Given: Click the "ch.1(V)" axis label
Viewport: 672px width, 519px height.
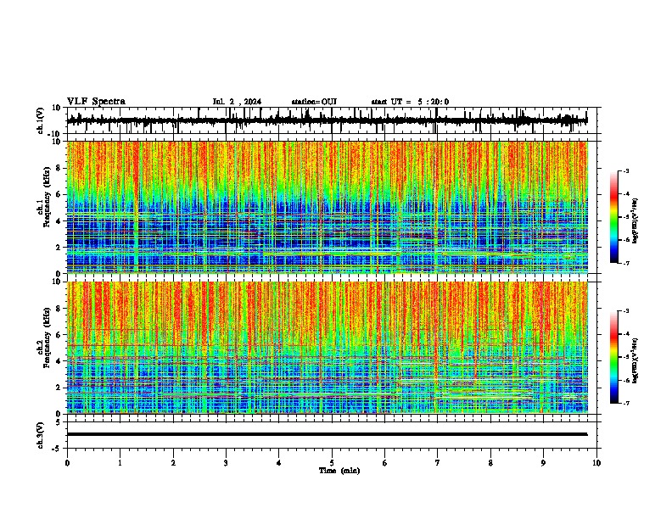Looking at the screenshot, I should coord(41,120).
